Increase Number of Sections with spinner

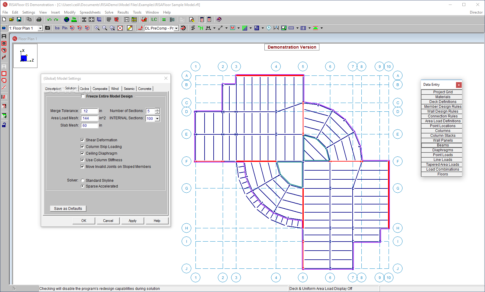pos(157,110)
